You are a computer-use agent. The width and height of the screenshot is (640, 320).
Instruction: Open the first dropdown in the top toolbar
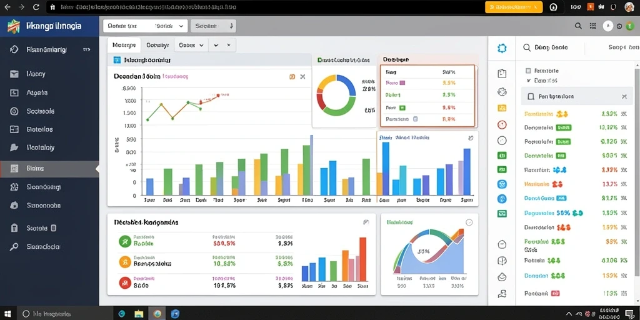click(x=145, y=26)
